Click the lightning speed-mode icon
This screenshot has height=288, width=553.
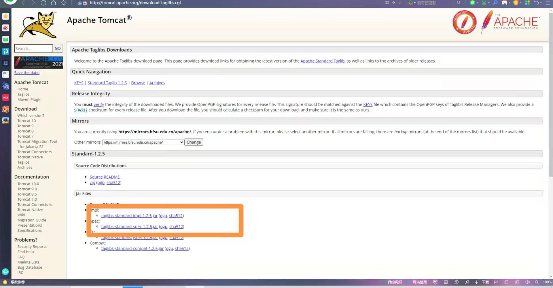(x=393, y=3)
